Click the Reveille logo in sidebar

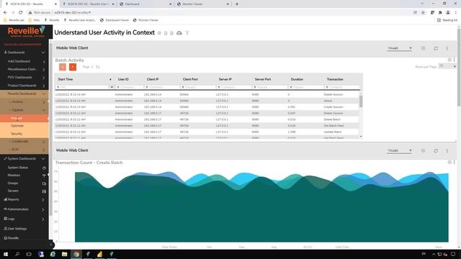click(x=26, y=31)
